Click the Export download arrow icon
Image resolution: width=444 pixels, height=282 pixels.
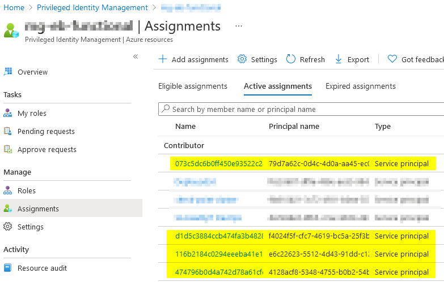339,59
